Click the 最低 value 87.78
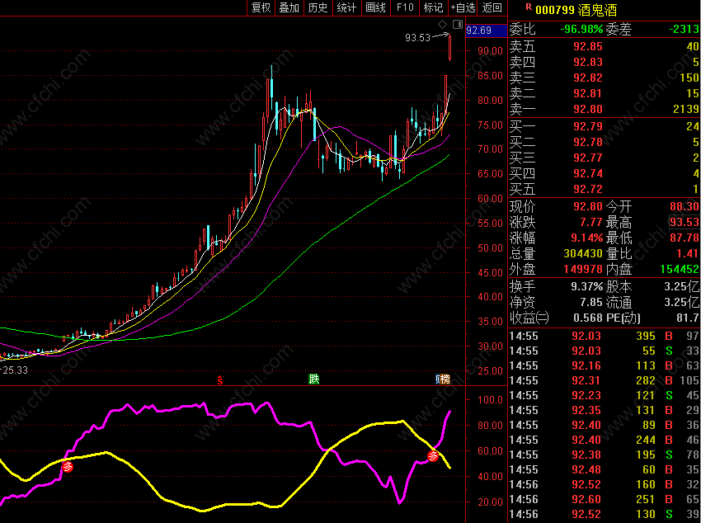Viewport: 701px width, 523px height. point(685,238)
